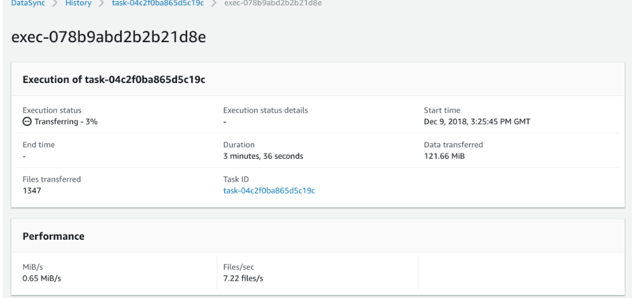This screenshot has width=632, height=298.
Task: Select the Transferring - 3% status text
Action: pos(66,121)
